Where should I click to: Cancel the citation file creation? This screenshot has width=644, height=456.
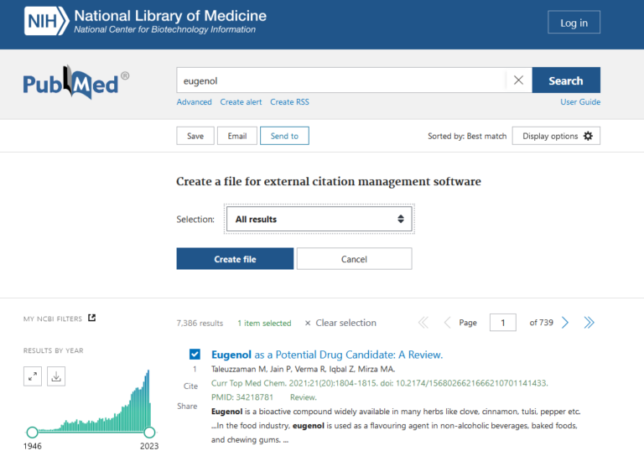[354, 259]
